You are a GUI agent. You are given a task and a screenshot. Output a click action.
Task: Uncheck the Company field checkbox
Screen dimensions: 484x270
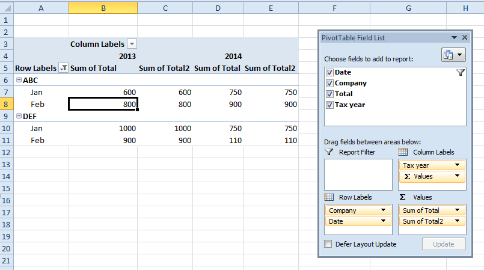coord(329,84)
